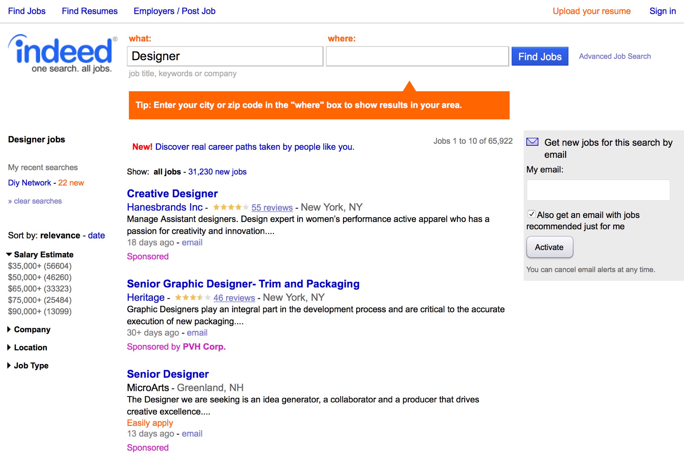The width and height of the screenshot is (684, 468).
Task: Open Diy Network recent search
Action: 29,183
